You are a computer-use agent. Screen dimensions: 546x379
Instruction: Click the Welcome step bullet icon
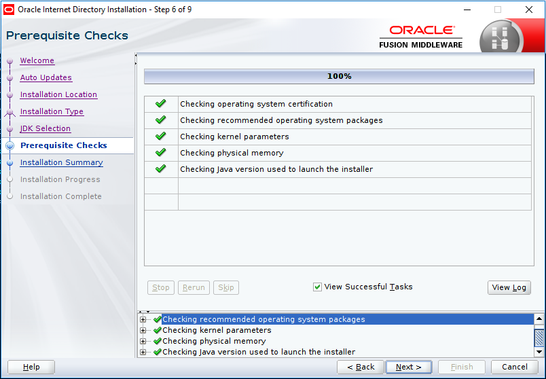10,61
